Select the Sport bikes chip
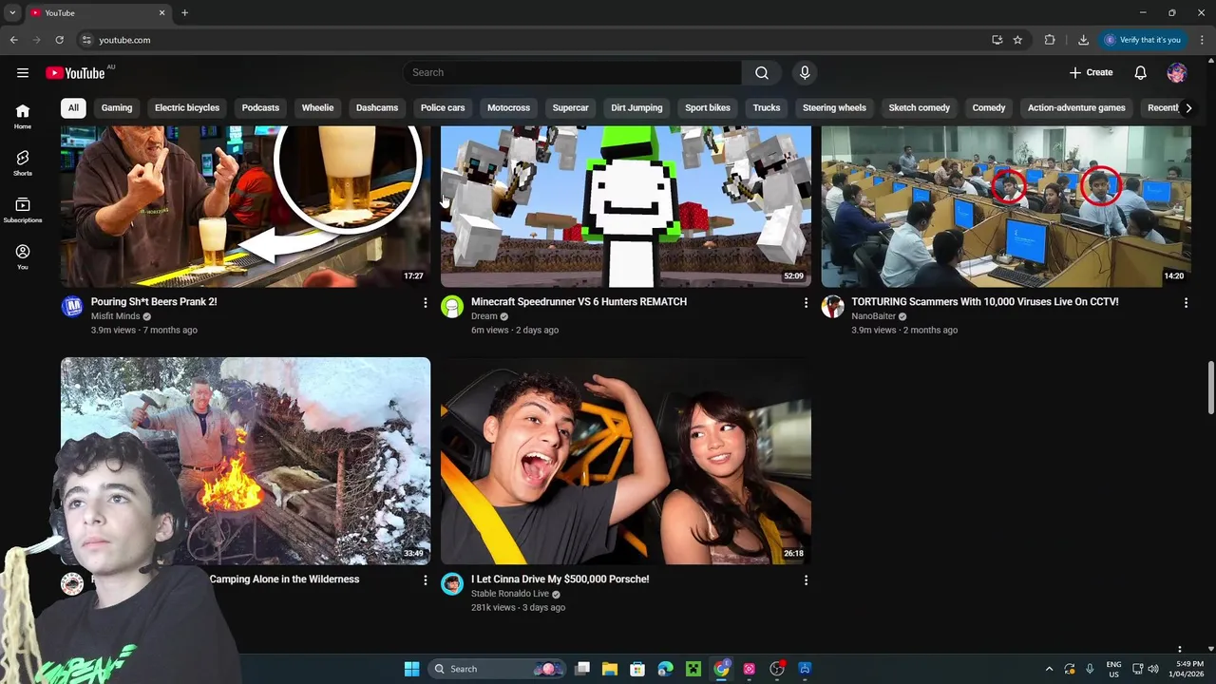Image resolution: width=1216 pixels, height=684 pixels. [708, 107]
